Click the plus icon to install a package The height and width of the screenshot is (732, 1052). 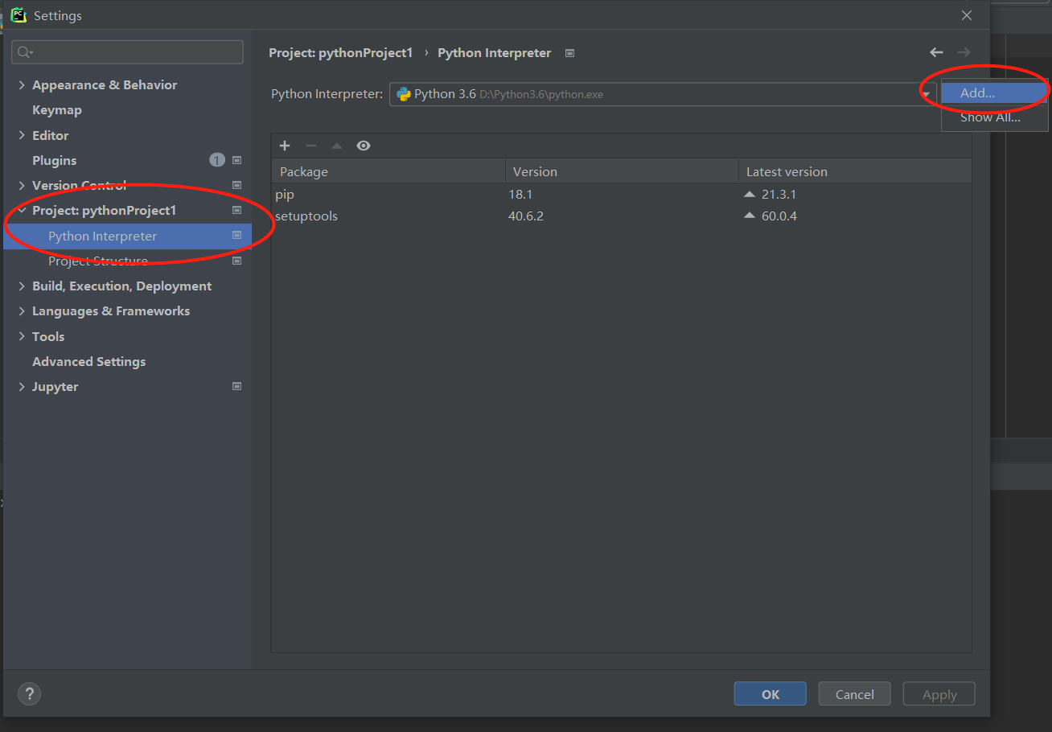[x=285, y=146]
